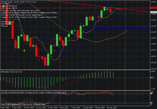Click the 107.05 price scale value
This screenshot has width=157, height=109.
[153, 69]
